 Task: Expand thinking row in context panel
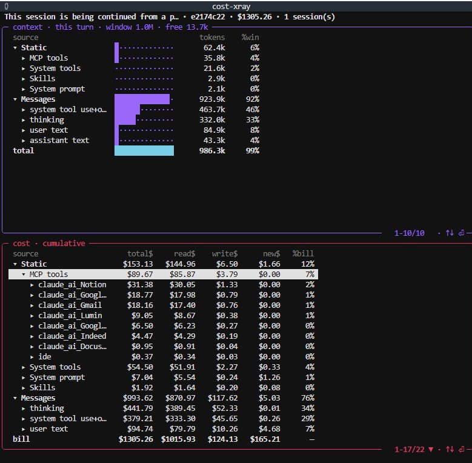click(x=24, y=120)
